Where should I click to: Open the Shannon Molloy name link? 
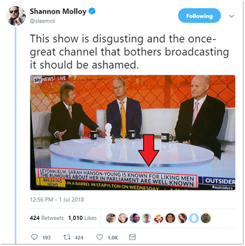tap(58, 11)
